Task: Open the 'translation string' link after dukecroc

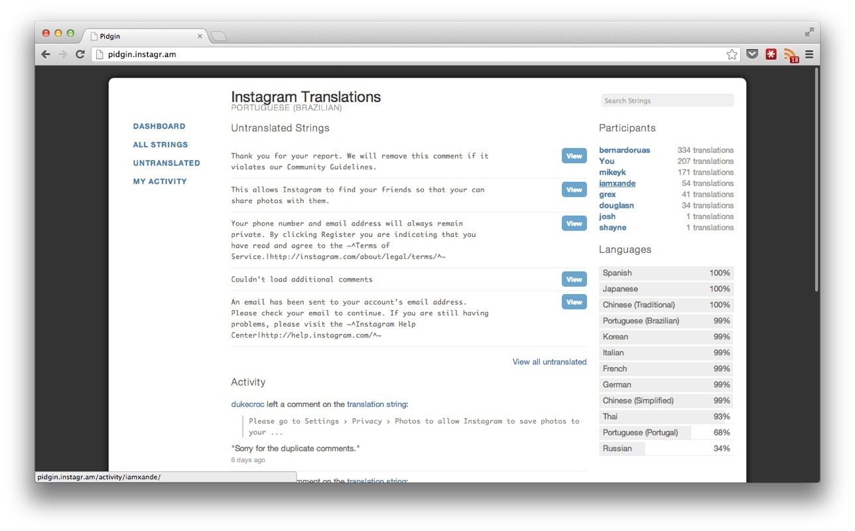Action: point(377,404)
